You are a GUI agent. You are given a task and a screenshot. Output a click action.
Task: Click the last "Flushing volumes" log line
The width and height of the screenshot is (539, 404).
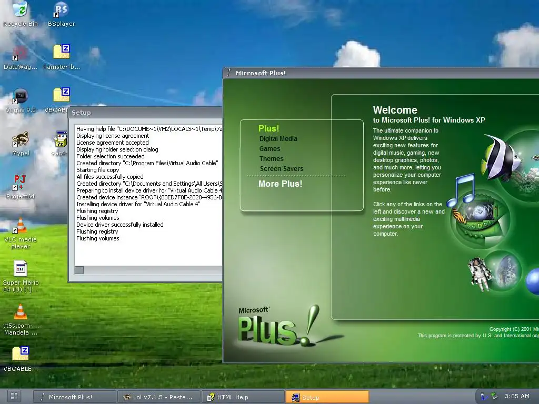click(x=97, y=238)
